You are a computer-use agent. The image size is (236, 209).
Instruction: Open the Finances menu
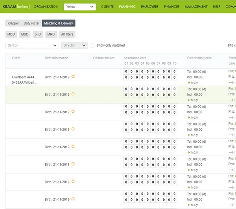(x=171, y=7)
